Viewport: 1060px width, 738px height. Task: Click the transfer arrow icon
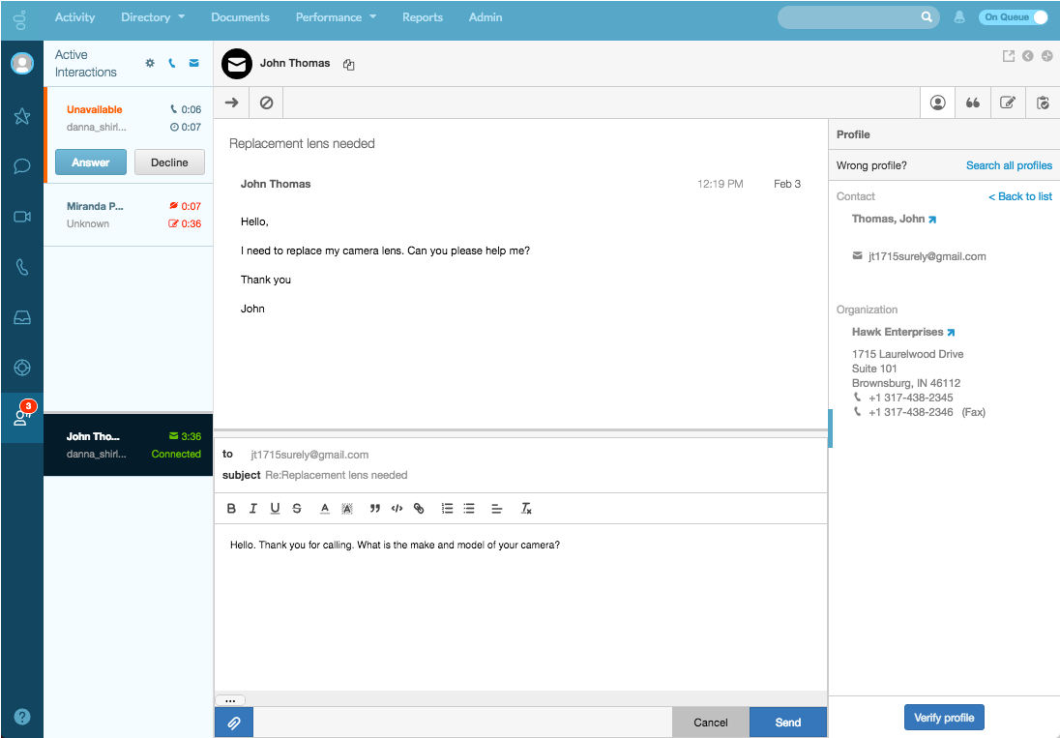(231, 103)
